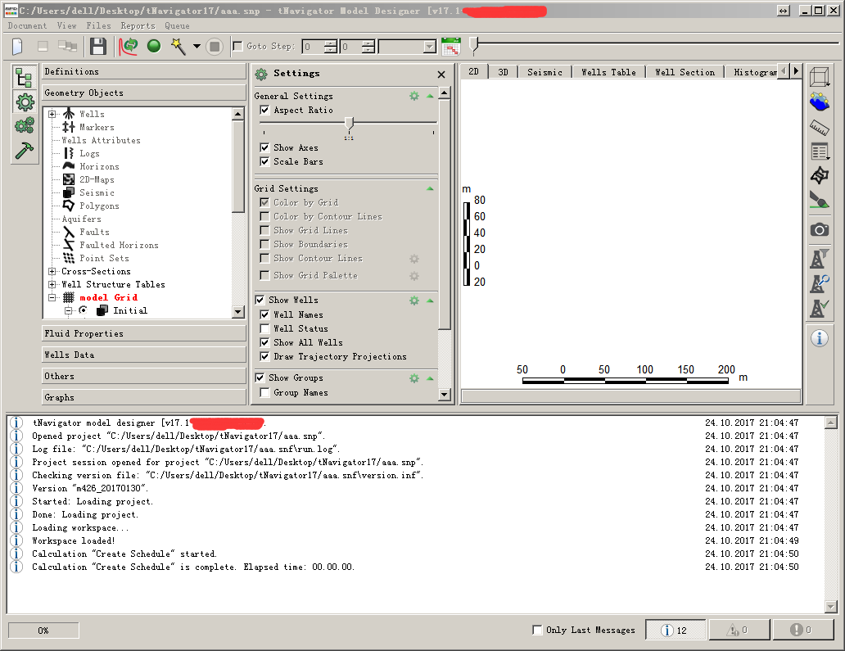
Task: Click the reload model arrows icon
Action: (x=129, y=47)
